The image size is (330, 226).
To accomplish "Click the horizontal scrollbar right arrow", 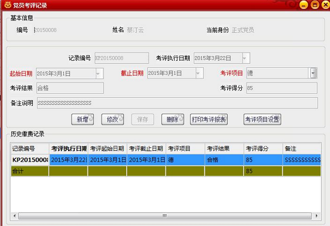I will 316,215.
